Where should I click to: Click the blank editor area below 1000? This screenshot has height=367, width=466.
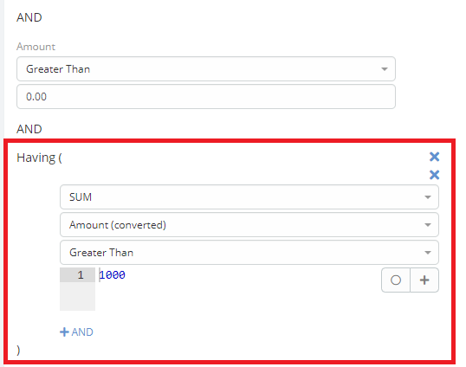coord(237,297)
